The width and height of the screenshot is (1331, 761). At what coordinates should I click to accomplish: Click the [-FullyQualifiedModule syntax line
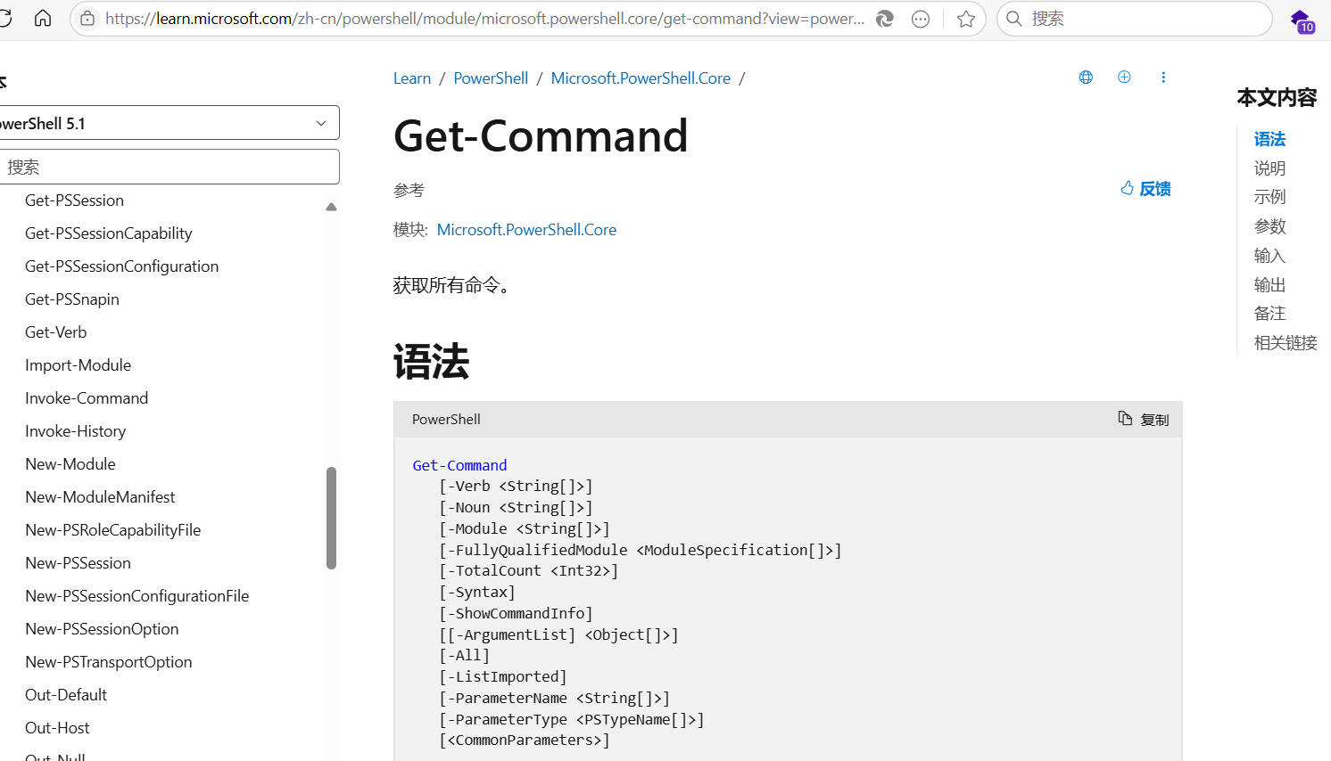click(640, 550)
